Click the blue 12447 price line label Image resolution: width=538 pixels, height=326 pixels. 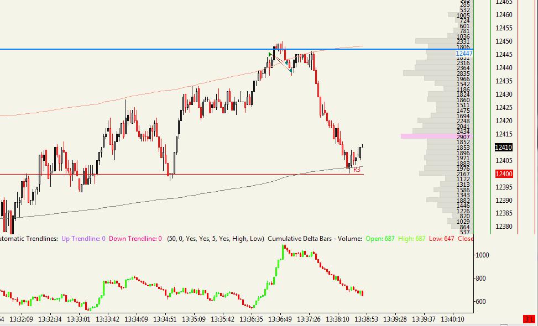click(464, 54)
